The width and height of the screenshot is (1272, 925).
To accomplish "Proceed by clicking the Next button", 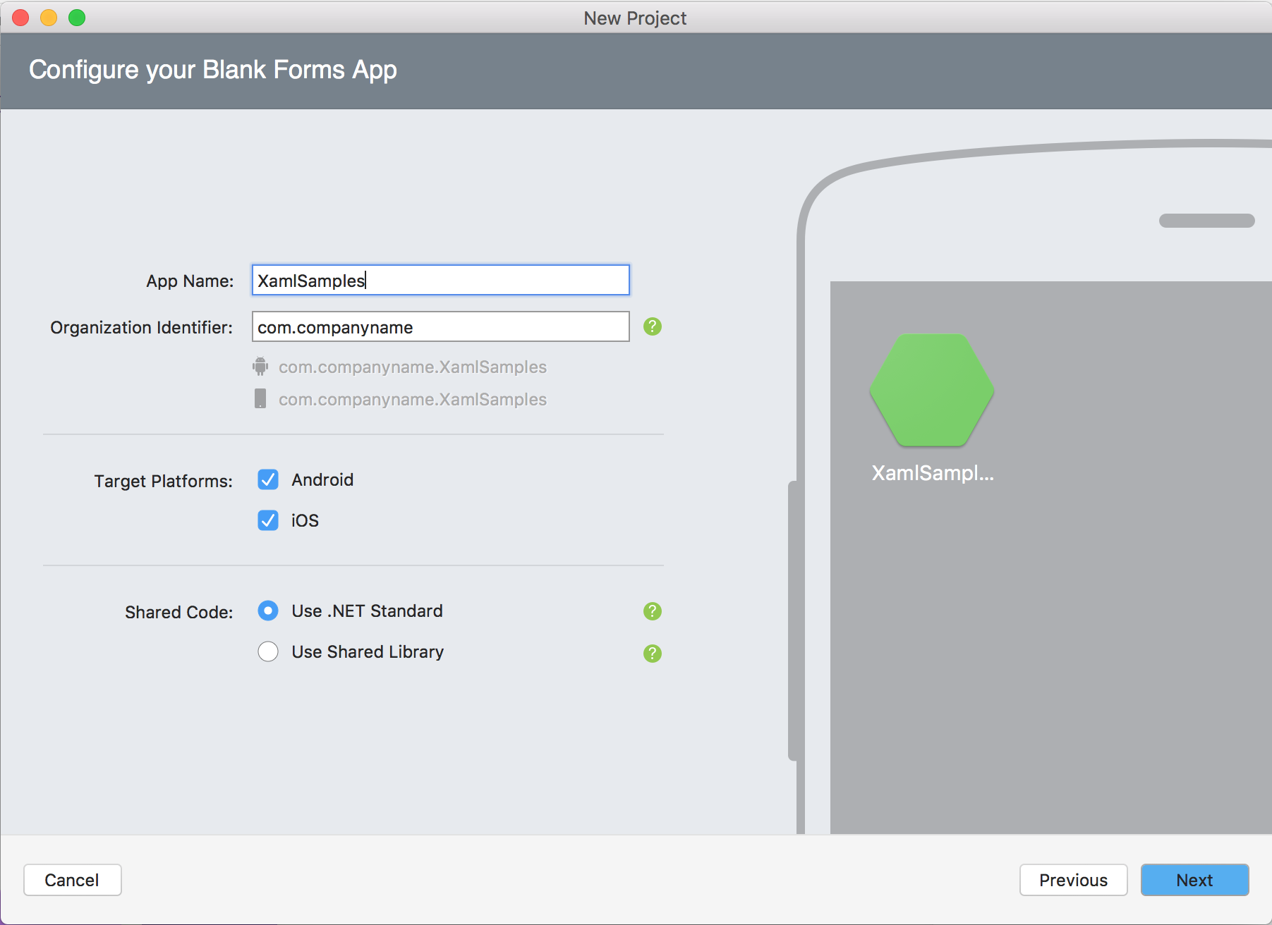I will [x=1194, y=880].
